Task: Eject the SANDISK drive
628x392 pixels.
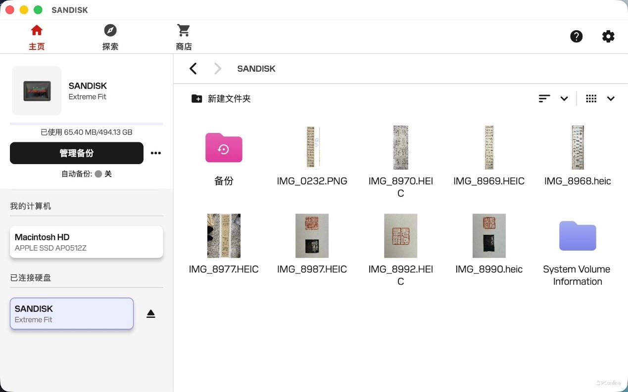Action: point(151,314)
